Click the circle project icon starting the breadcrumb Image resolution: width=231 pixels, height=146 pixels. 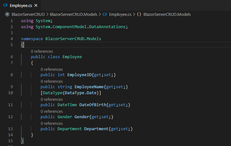(x=7, y=14)
